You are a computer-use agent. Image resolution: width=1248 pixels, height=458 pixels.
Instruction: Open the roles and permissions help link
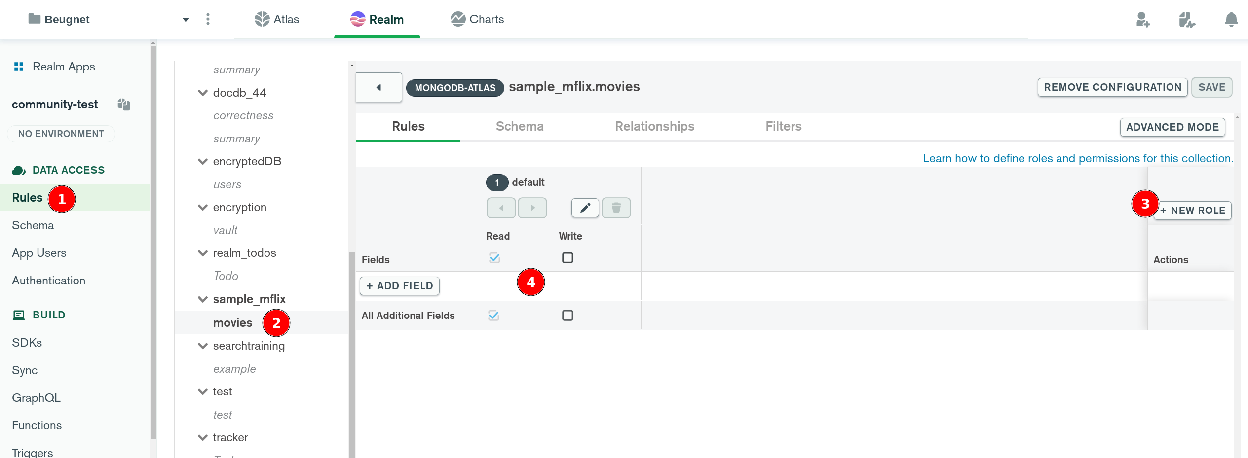[1078, 158]
